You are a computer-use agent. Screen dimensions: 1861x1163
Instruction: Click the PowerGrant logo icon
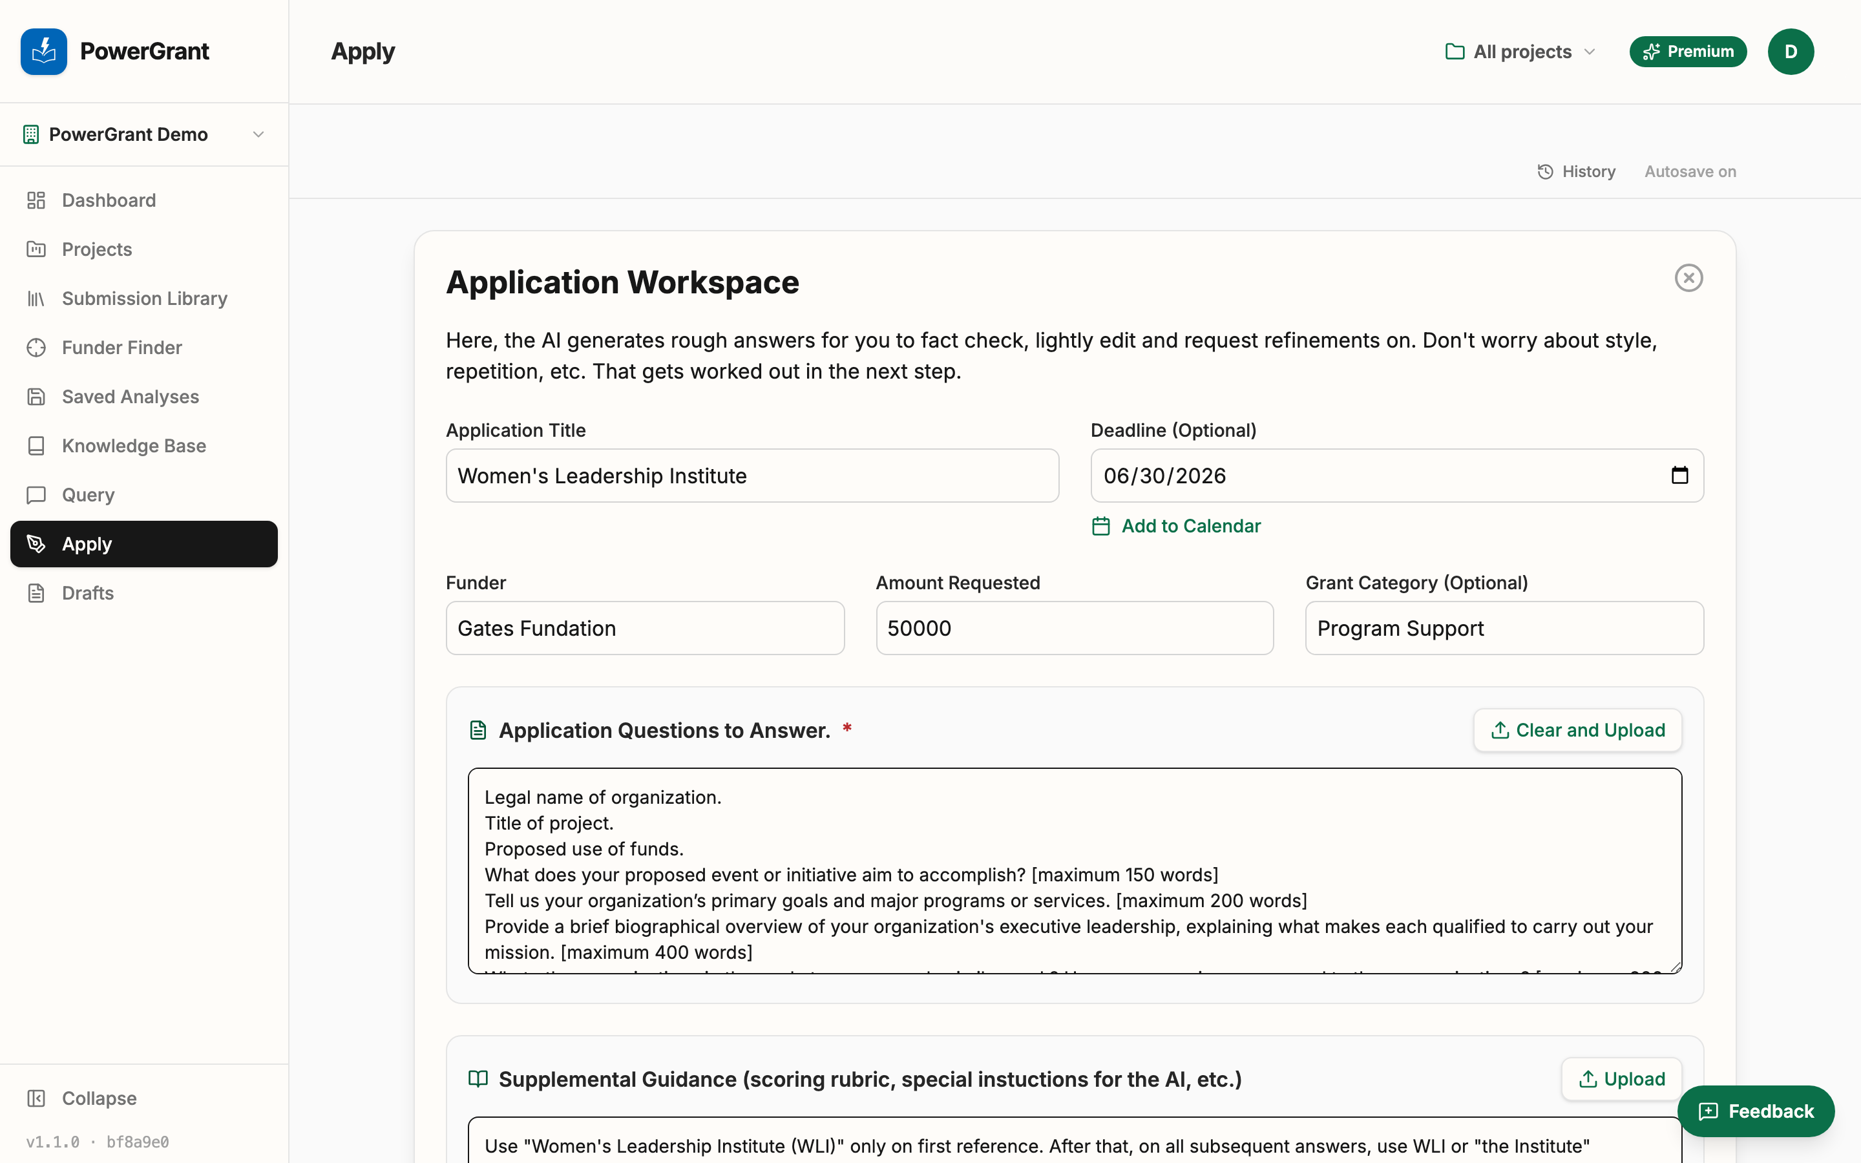pos(44,52)
